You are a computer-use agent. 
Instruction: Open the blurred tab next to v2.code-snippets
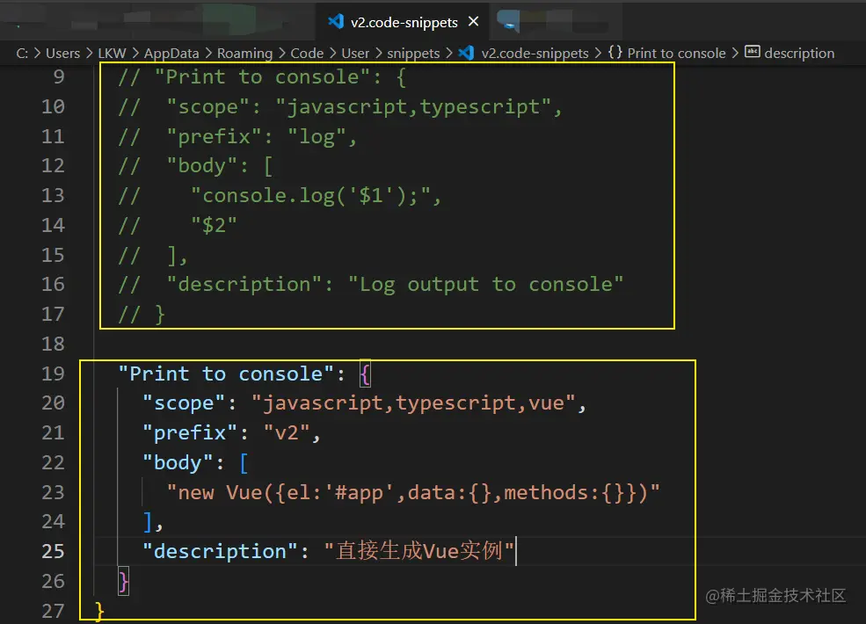click(x=508, y=22)
